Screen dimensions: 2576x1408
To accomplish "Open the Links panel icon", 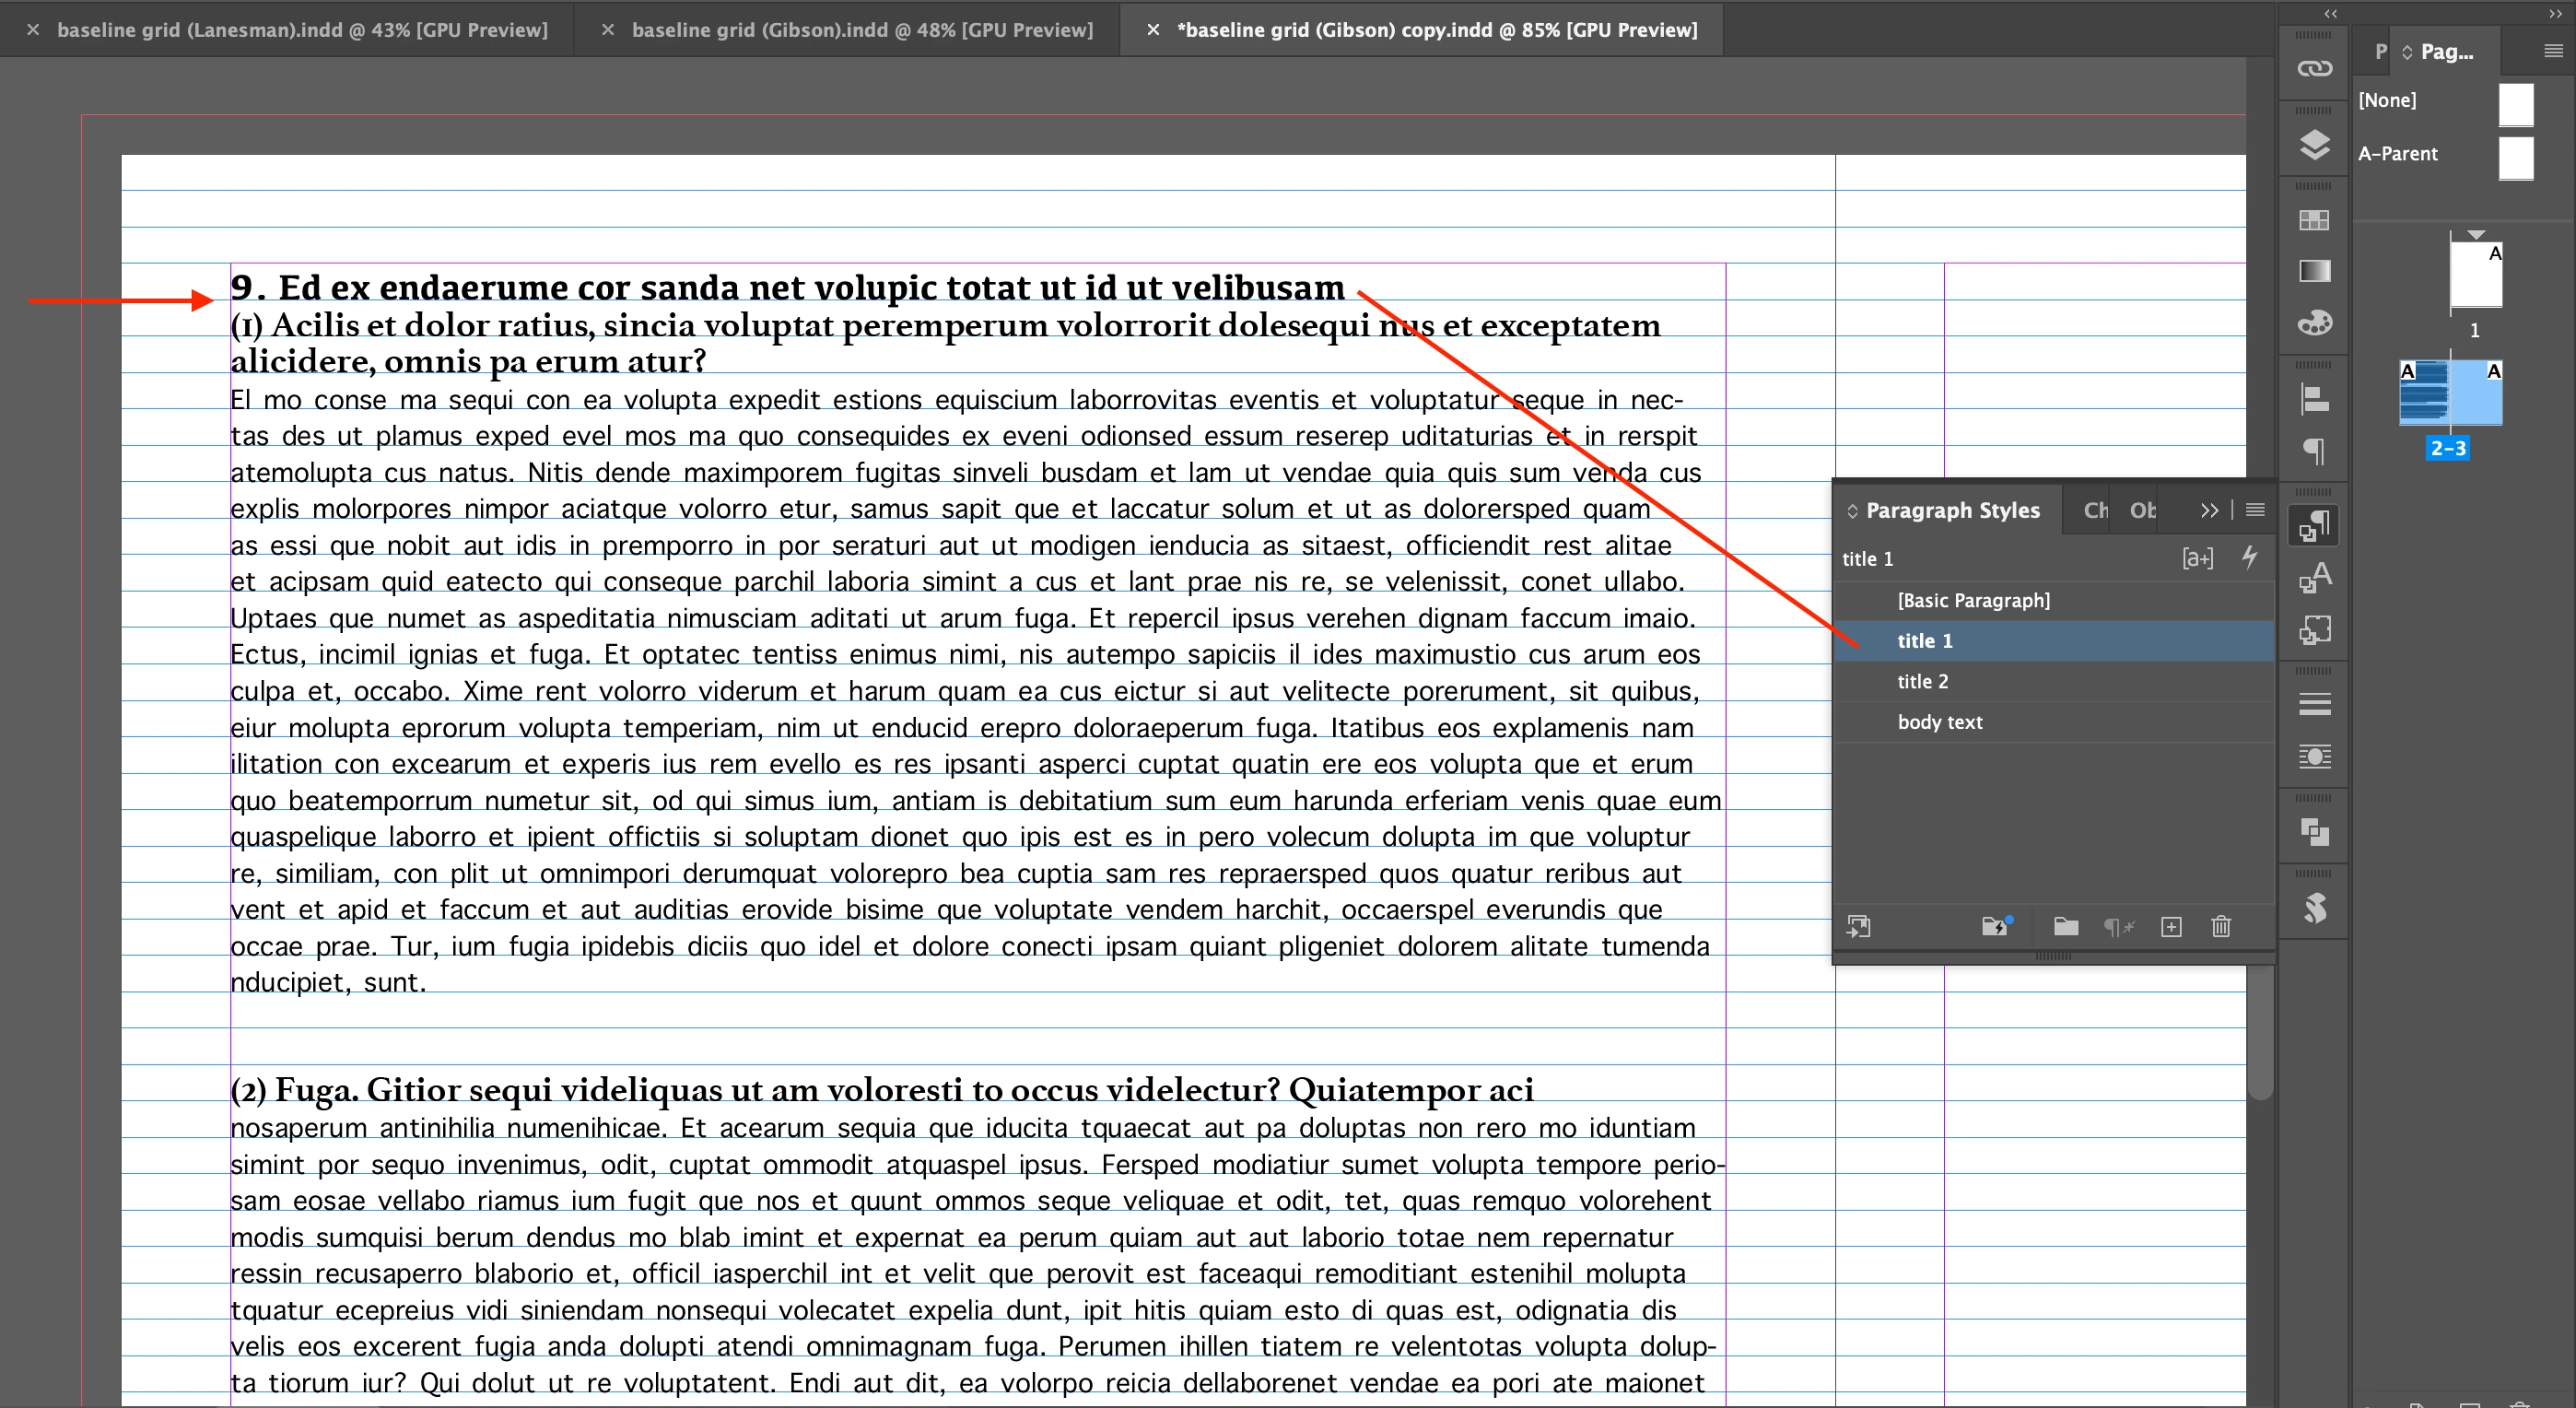I will [2314, 68].
